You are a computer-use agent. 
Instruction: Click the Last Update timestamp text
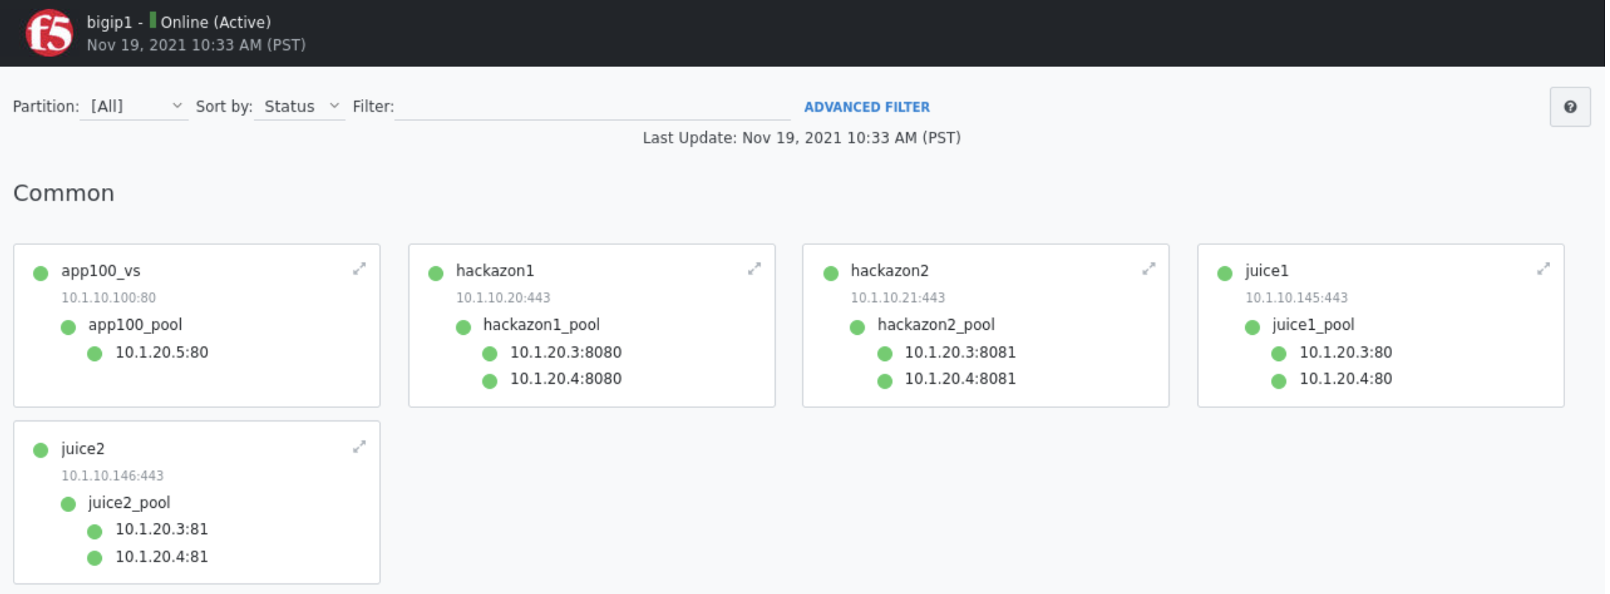pyautogui.click(x=801, y=137)
